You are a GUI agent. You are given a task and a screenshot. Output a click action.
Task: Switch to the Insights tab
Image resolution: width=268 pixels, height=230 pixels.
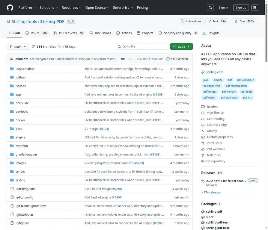point(211,33)
